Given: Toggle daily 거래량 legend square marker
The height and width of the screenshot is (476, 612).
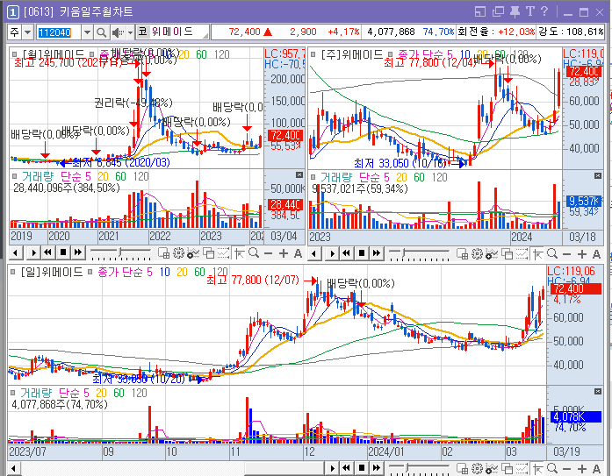Looking at the screenshot, I should coord(12,392).
